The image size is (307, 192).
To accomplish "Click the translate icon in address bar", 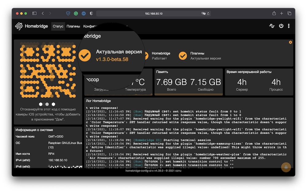I will (x=203, y=14).
